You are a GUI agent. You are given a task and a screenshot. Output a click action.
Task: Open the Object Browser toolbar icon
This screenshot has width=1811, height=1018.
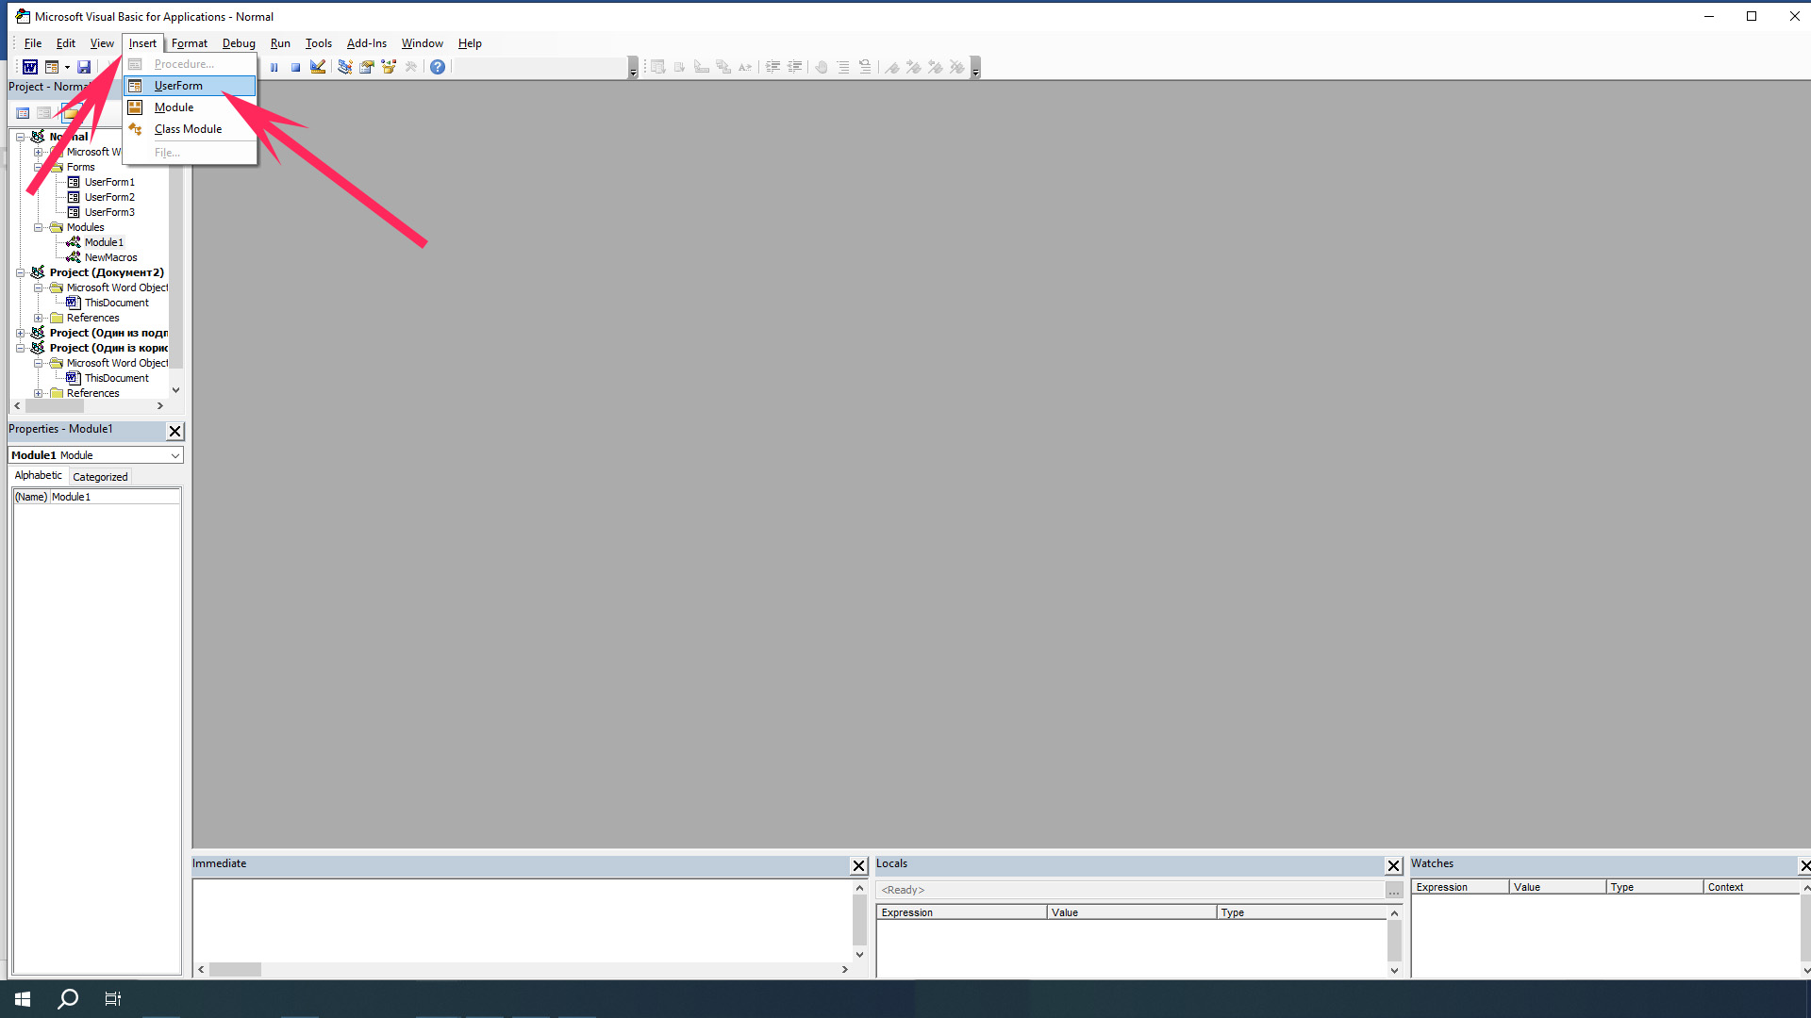click(x=389, y=67)
